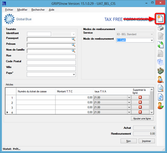This screenshot has height=153, width=167.
Task: Maximize the GRIPS!now window
Action: pyautogui.click(x=152, y=3)
